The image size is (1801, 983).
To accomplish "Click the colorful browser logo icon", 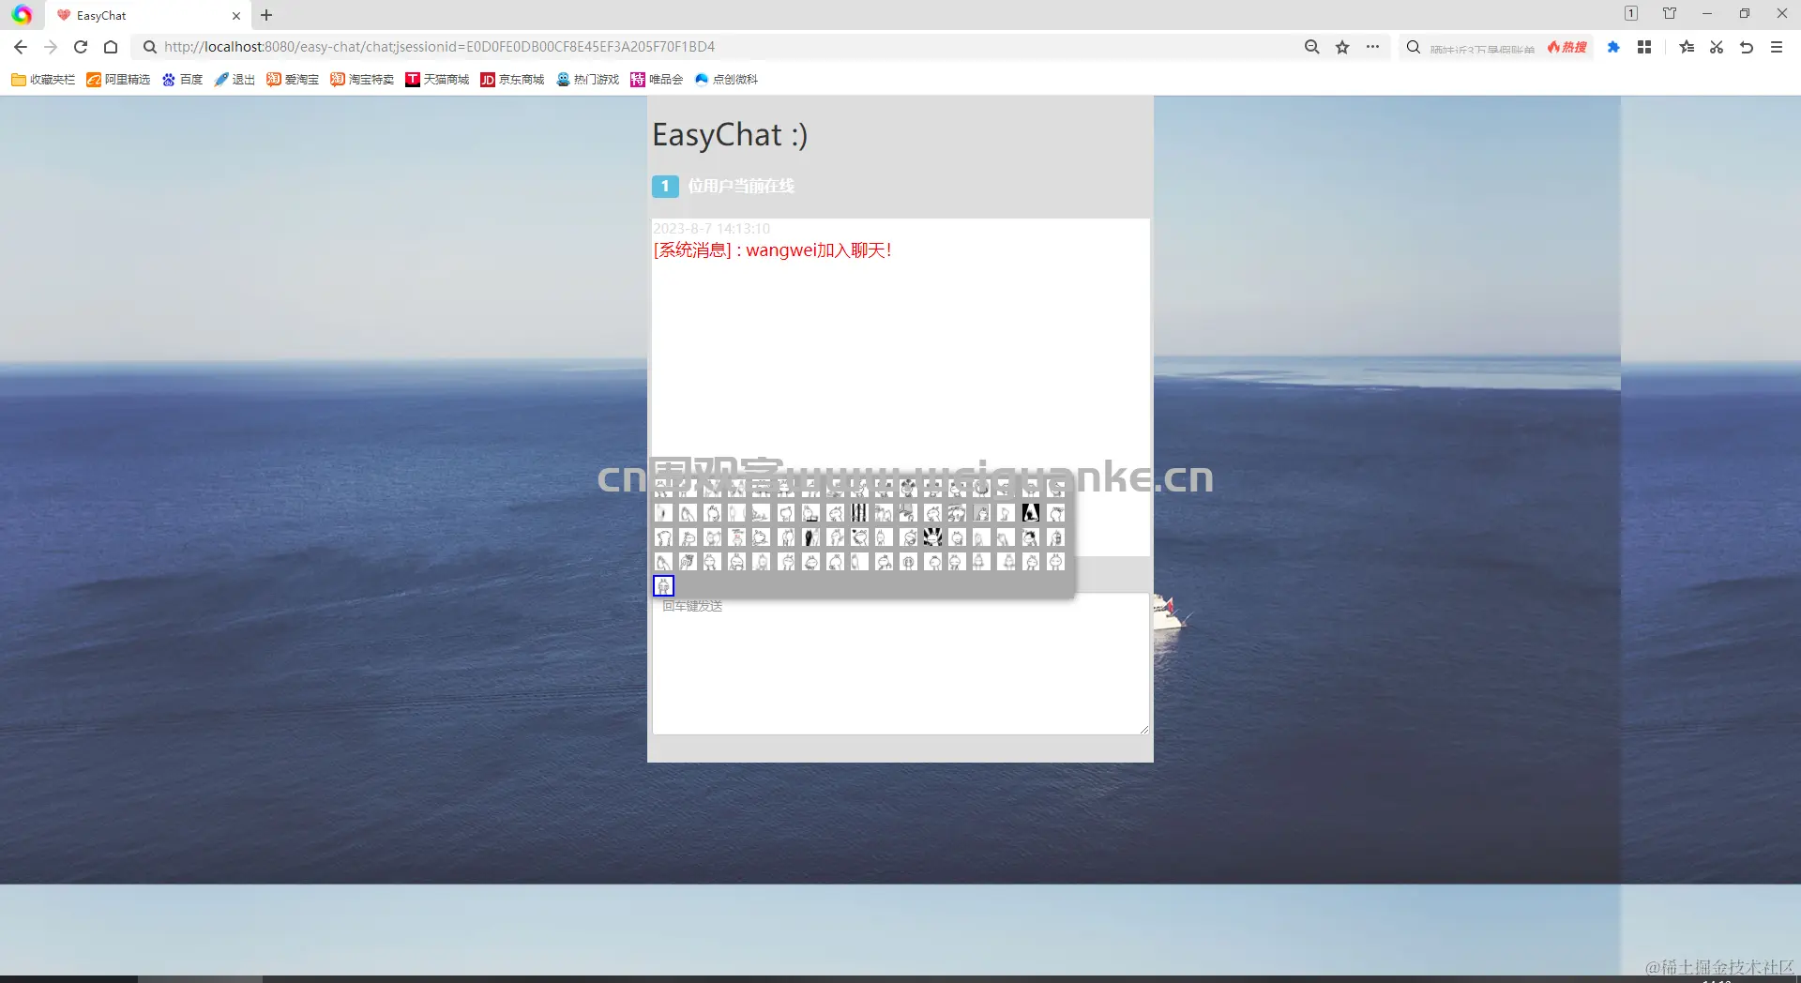I will click(x=22, y=15).
